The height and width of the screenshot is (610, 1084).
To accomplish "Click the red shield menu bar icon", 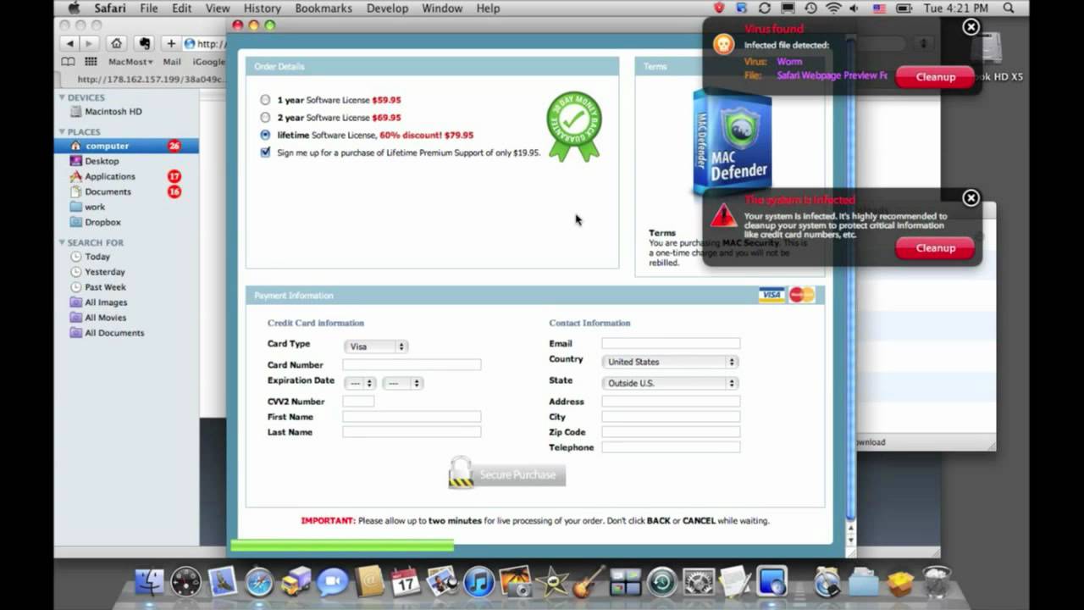I will click(720, 8).
